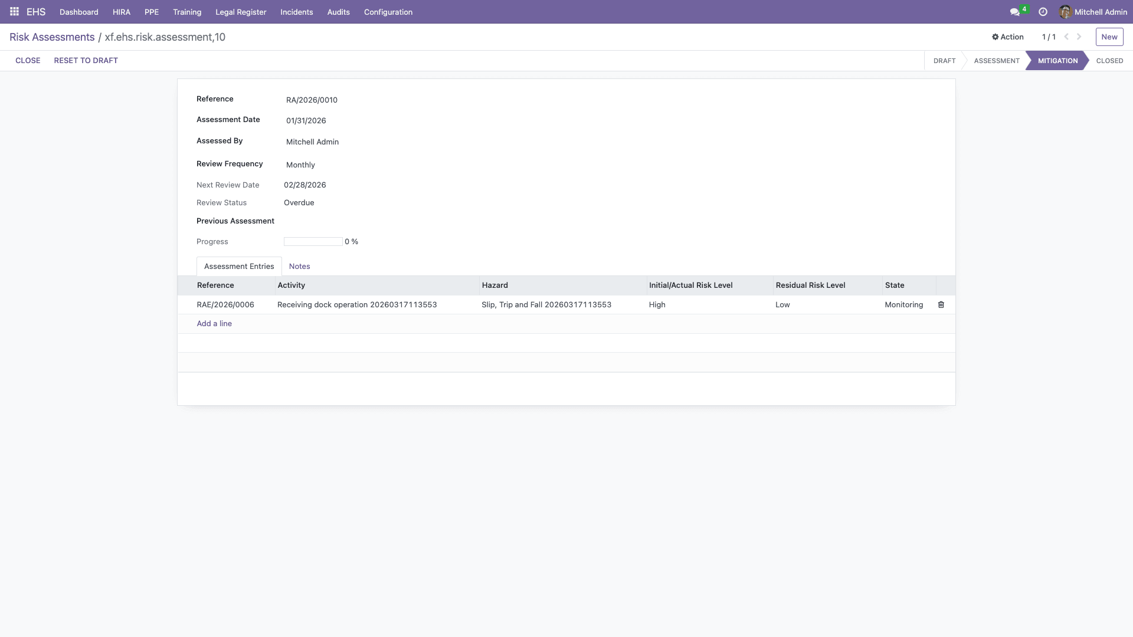Viewport: 1133px width, 637px height.
Task: Switch to the Notes tab
Action: tap(299, 267)
